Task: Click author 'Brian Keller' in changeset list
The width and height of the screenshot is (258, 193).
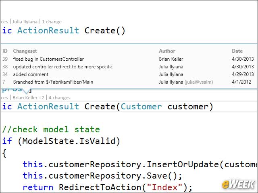Action: [x=171, y=59]
